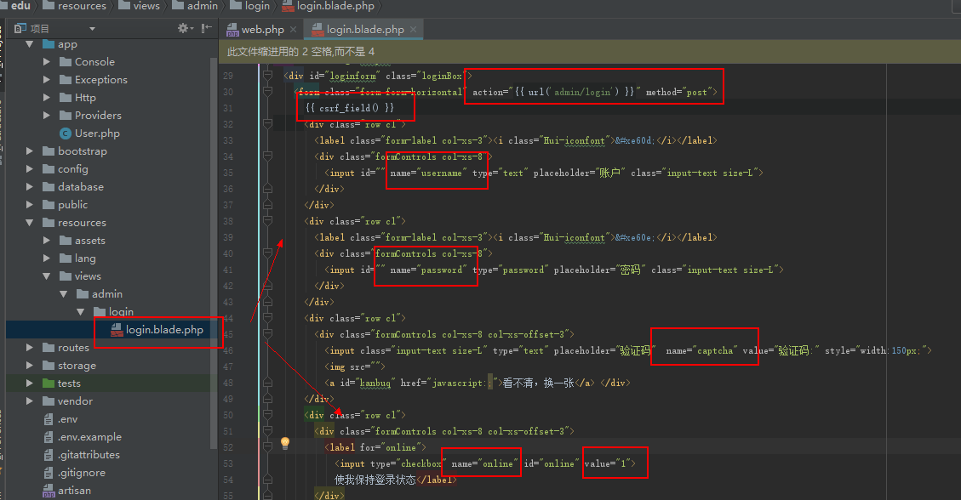Open the project view dropdown arrow
Viewport: 961px width, 500px height.
point(93,29)
